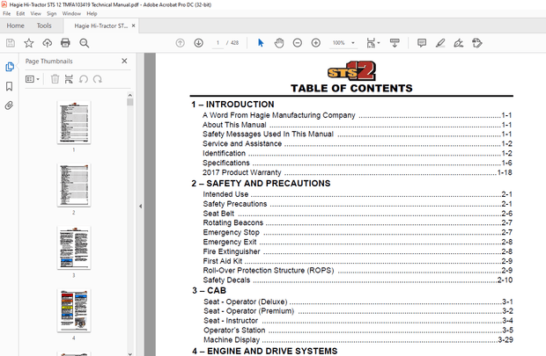Open the File menu

pos(7,13)
